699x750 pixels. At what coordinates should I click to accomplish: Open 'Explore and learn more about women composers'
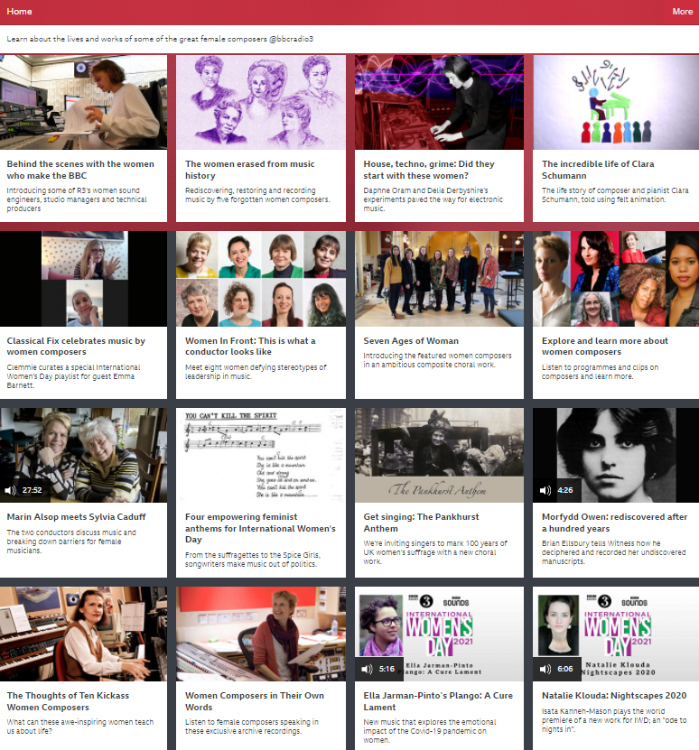coord(605,347)
